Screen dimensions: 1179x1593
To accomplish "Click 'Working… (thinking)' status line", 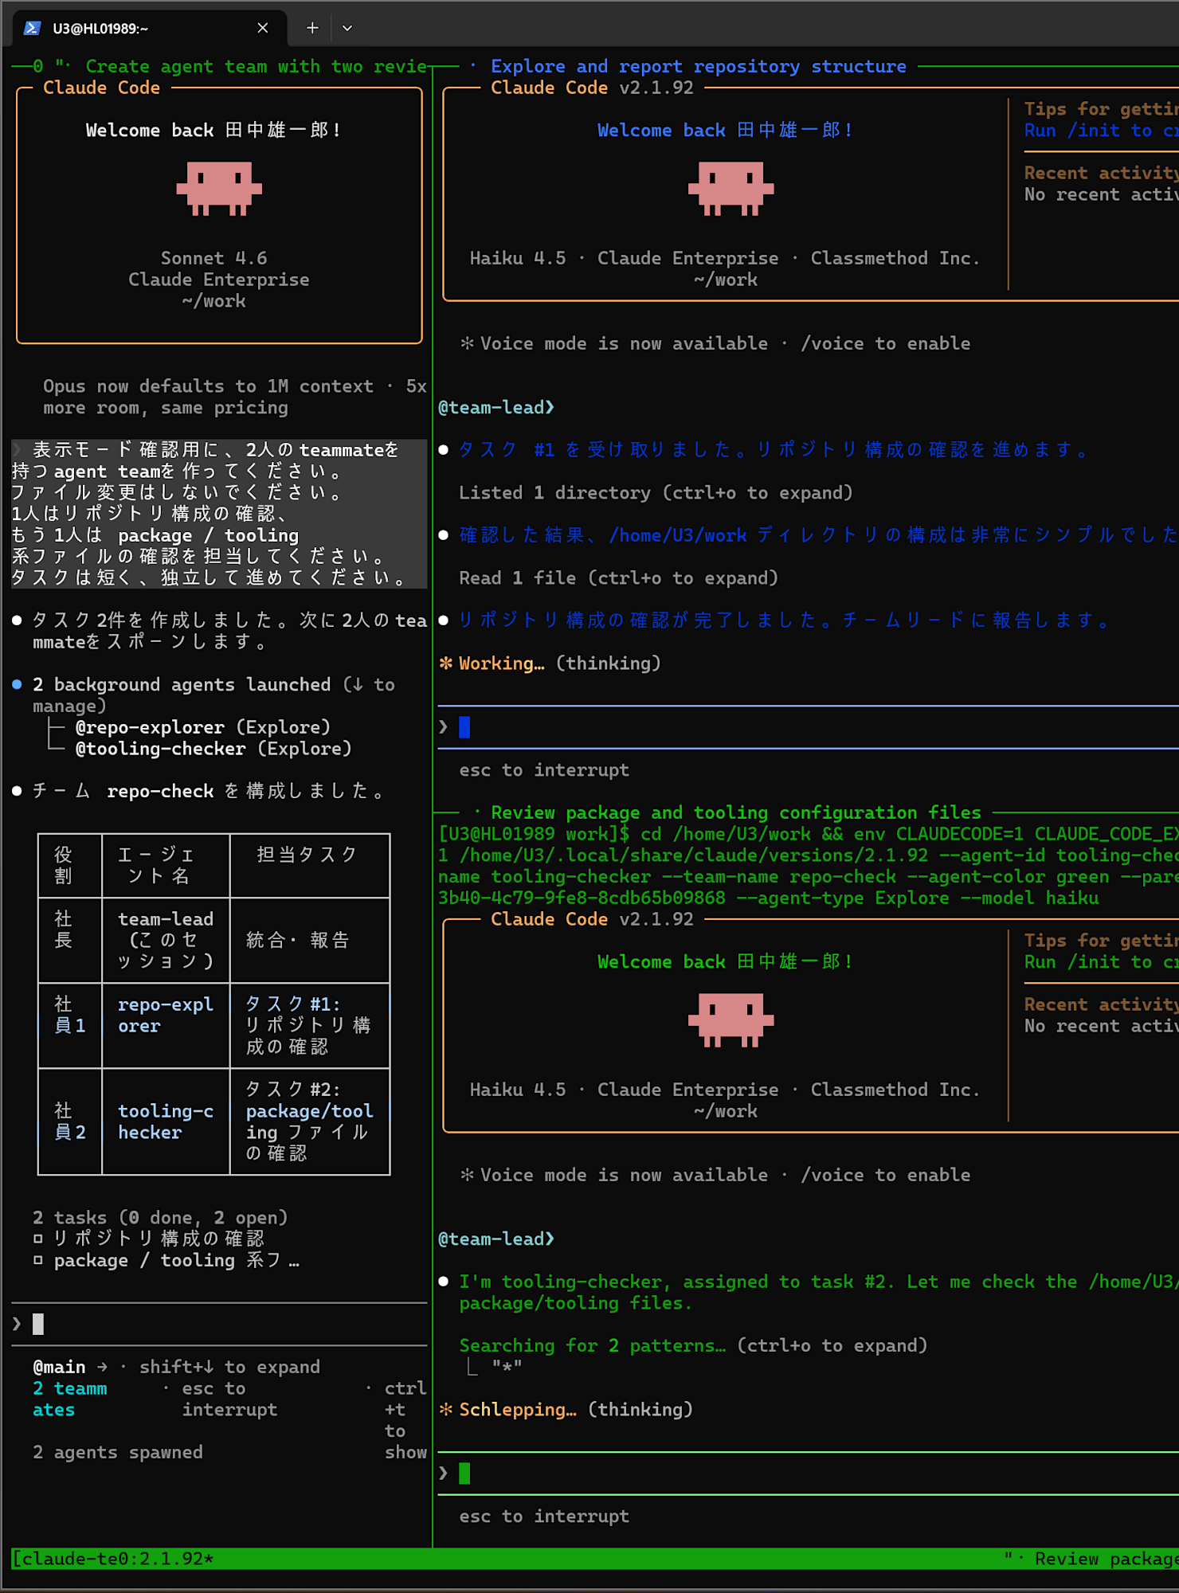I will coord(550,663).
